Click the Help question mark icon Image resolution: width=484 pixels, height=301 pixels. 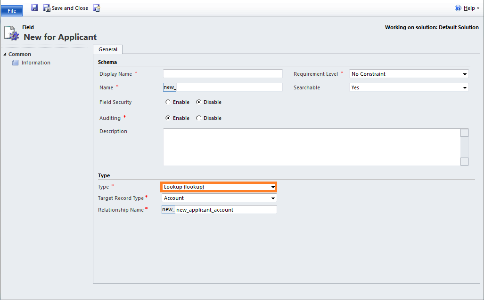458,8
